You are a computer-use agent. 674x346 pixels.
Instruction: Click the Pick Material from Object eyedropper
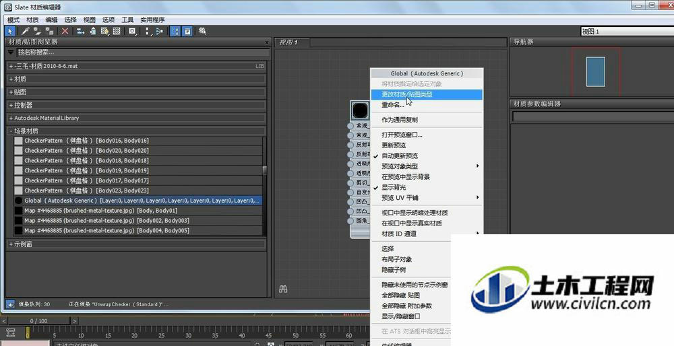[x=26, y=31]
